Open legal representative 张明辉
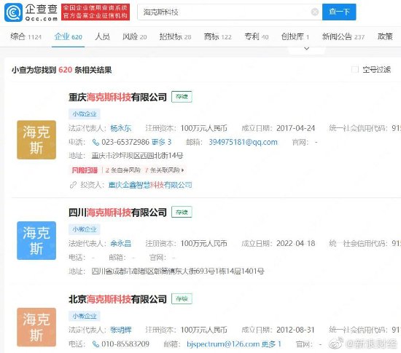This screenshot has height=353, width=401. (x=121, y=330)
